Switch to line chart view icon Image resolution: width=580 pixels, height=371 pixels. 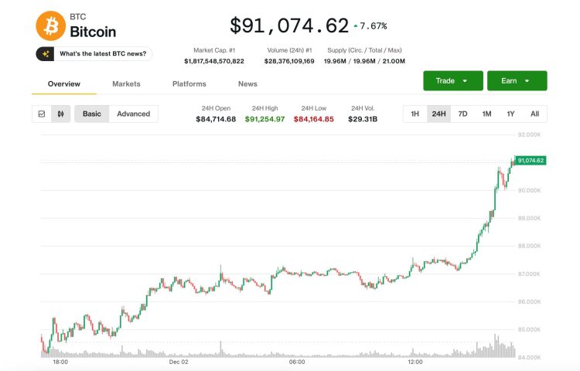pos(42,114)
